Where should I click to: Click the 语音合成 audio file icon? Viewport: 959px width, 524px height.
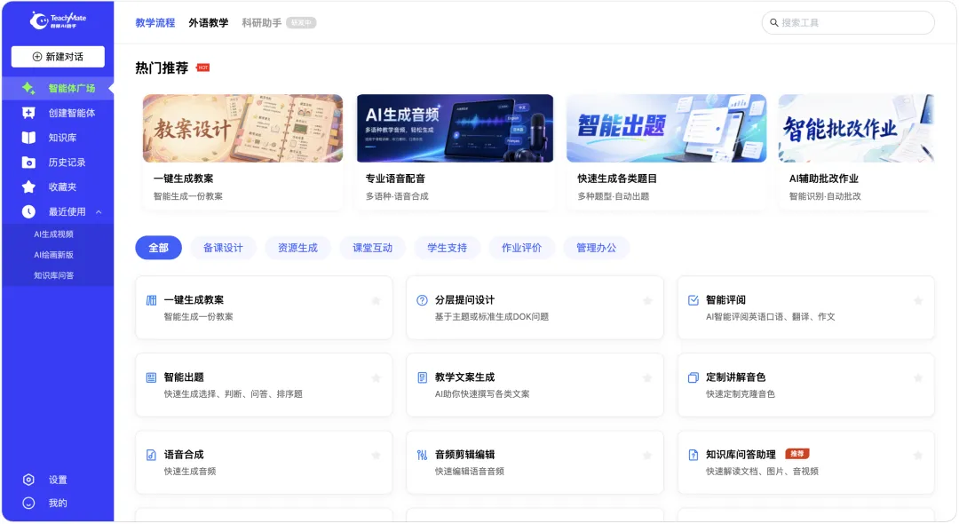tap(151, 455)
